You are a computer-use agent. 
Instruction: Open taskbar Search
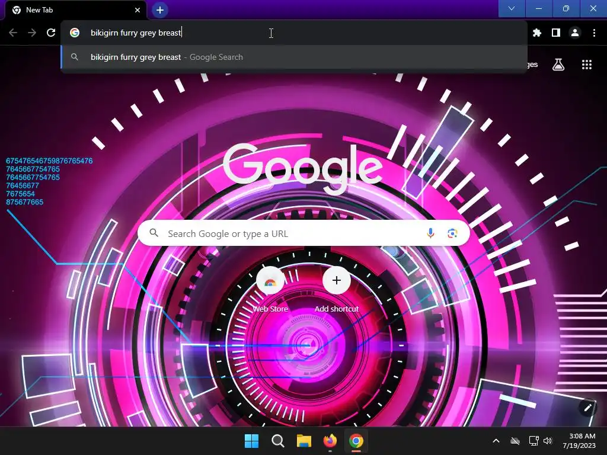pyautogui.click(x=278, y=441)
